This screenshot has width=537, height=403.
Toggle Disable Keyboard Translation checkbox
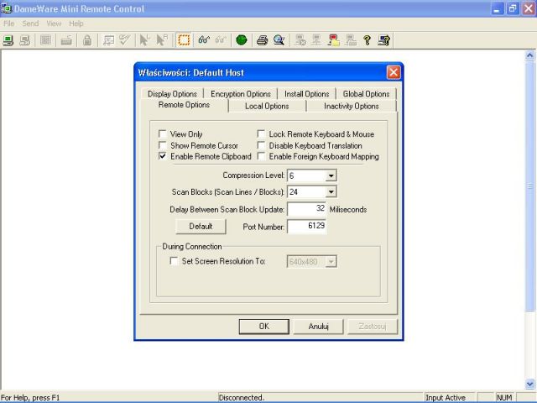261,145
